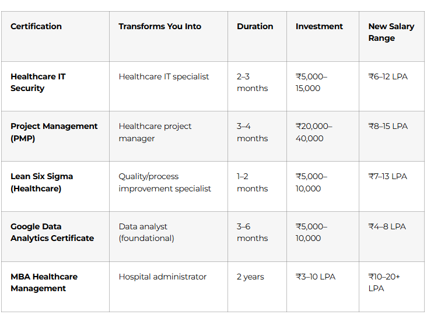Click the ₹3–10 LPA investment cell

coord(316,277)
